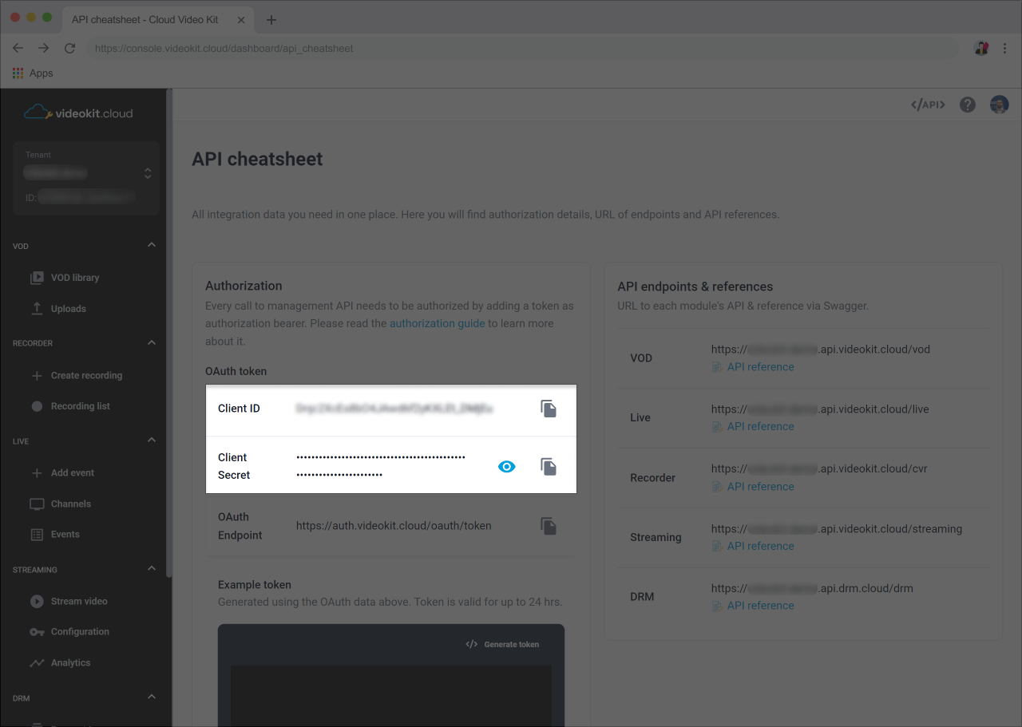Image resolution: width=1022 pixels, height=727 pixels.
Task: Collapse the VOD sidebar section
Action: coord(152,245)
